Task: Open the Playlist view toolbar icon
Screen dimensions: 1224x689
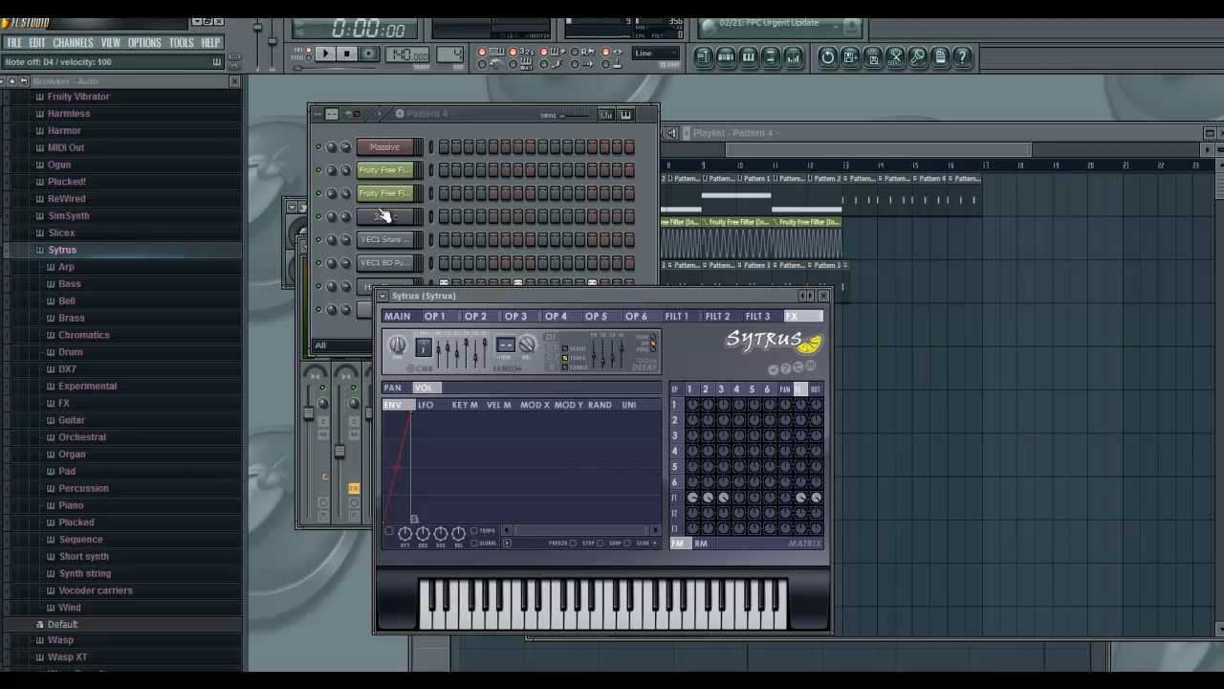Action: pos(703,57)
